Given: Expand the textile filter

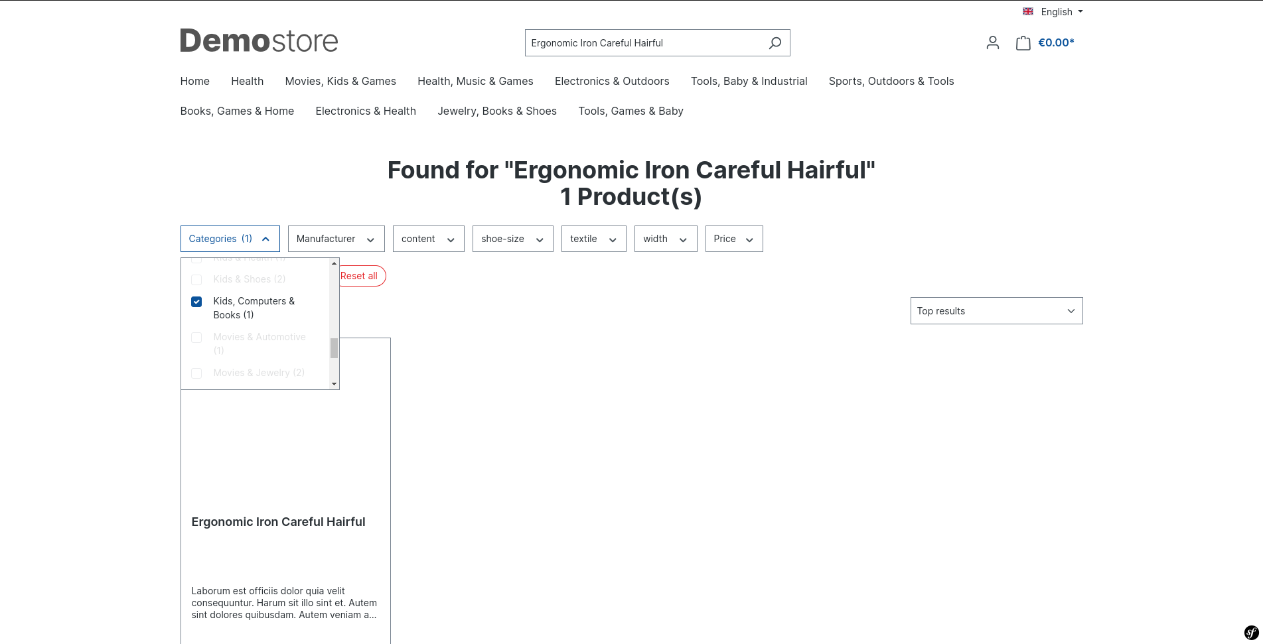Looking at the screenshot, I should coord(594,239).
